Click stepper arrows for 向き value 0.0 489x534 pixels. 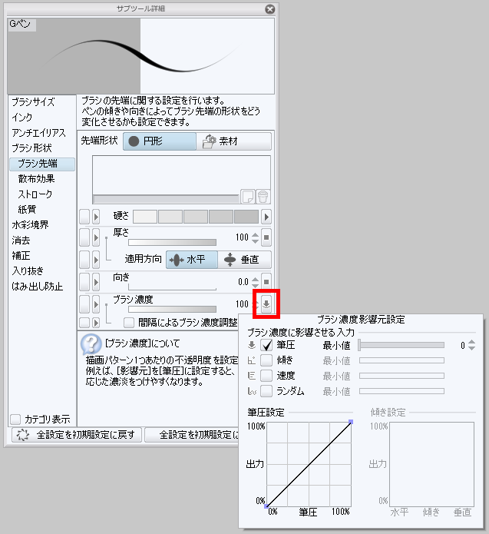(255, 282)
